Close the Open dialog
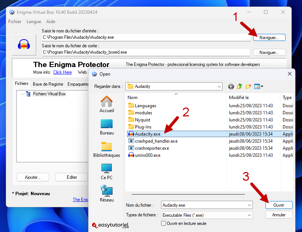Image resolution: width=302 pixels, height=232 pixels. click(289, 74)
